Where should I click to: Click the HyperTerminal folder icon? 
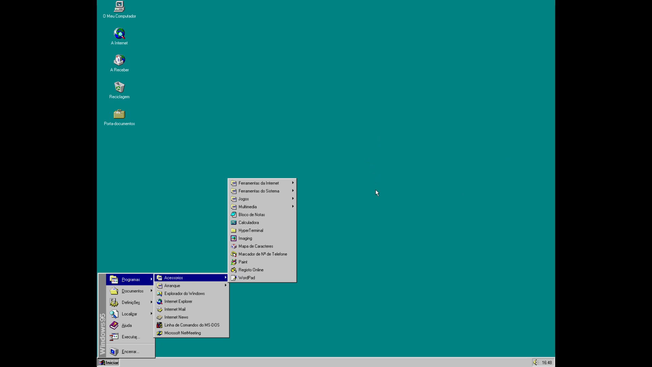tap(234, 230)
